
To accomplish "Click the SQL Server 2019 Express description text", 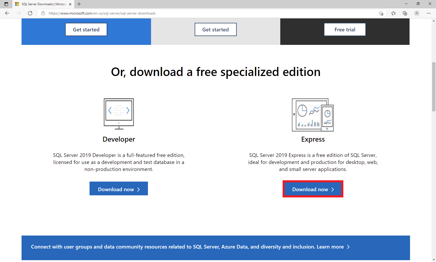I will [313, 162].
